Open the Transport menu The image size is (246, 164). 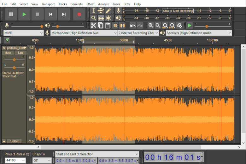(x=48, y=4)
